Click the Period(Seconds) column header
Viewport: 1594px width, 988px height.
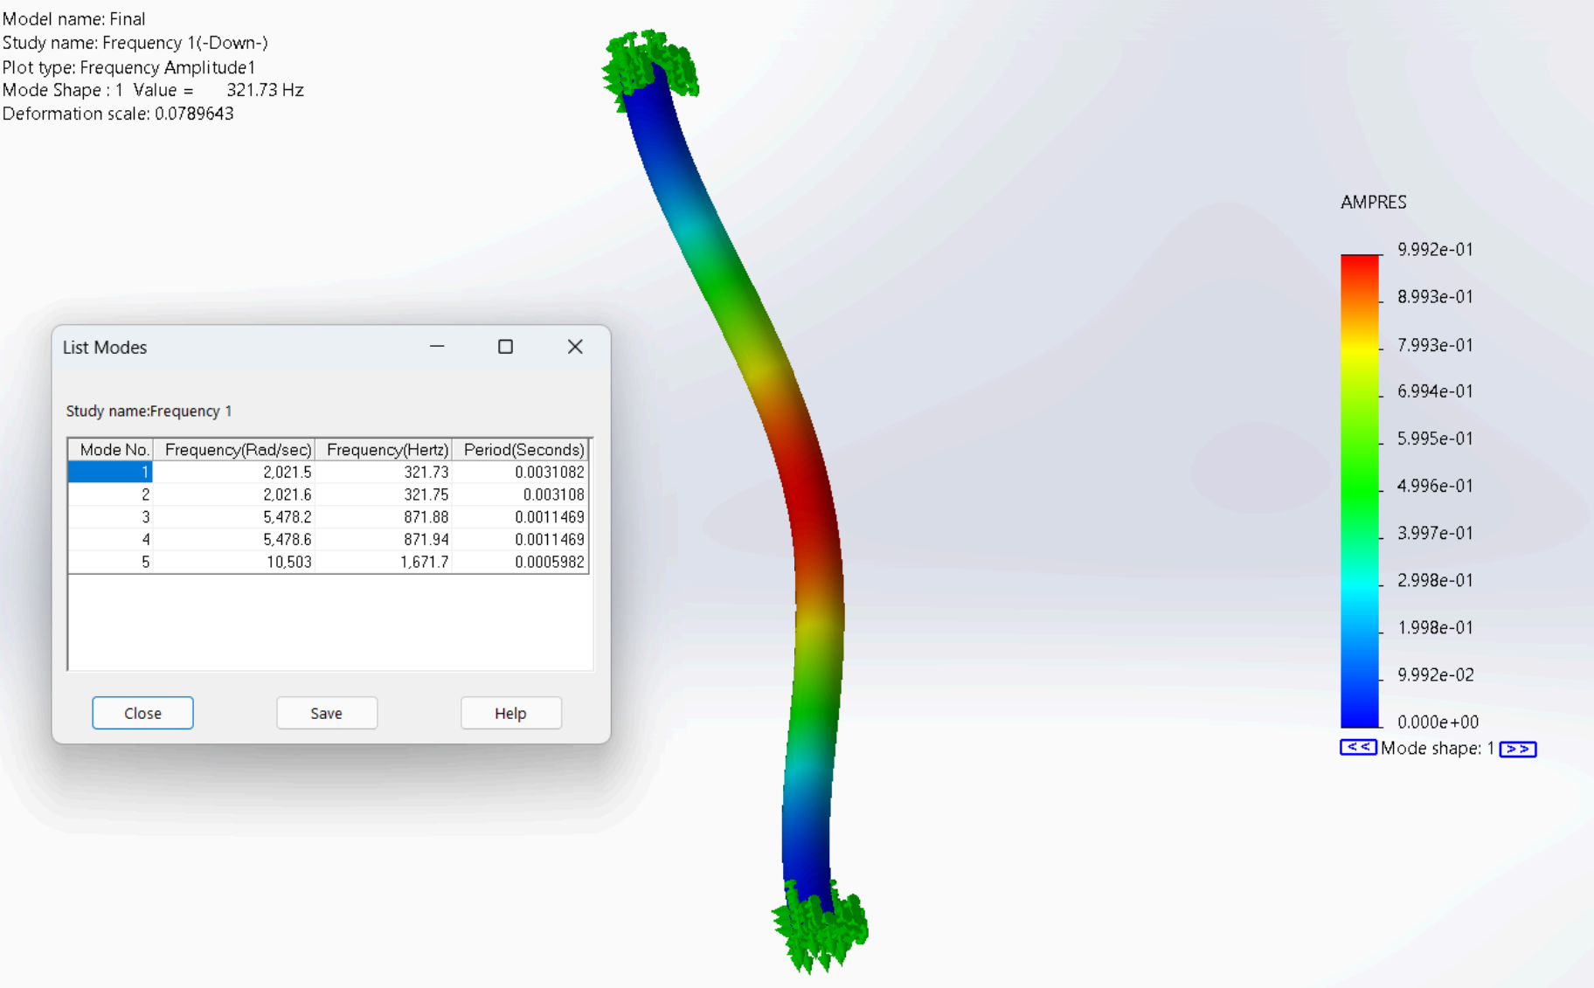(521, 450)
